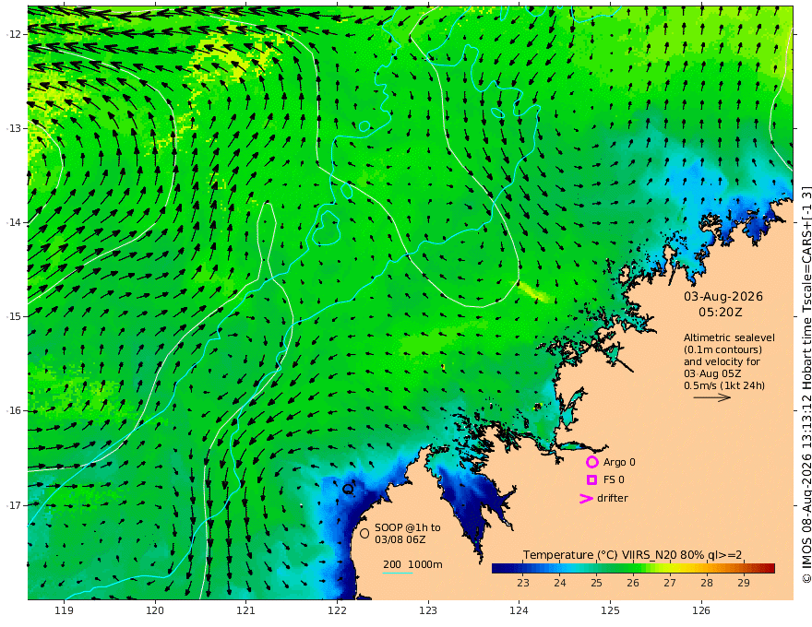Click the latitude axis label -17
The width and height of the screenshot is (812, 627).
tap(14, 505)
